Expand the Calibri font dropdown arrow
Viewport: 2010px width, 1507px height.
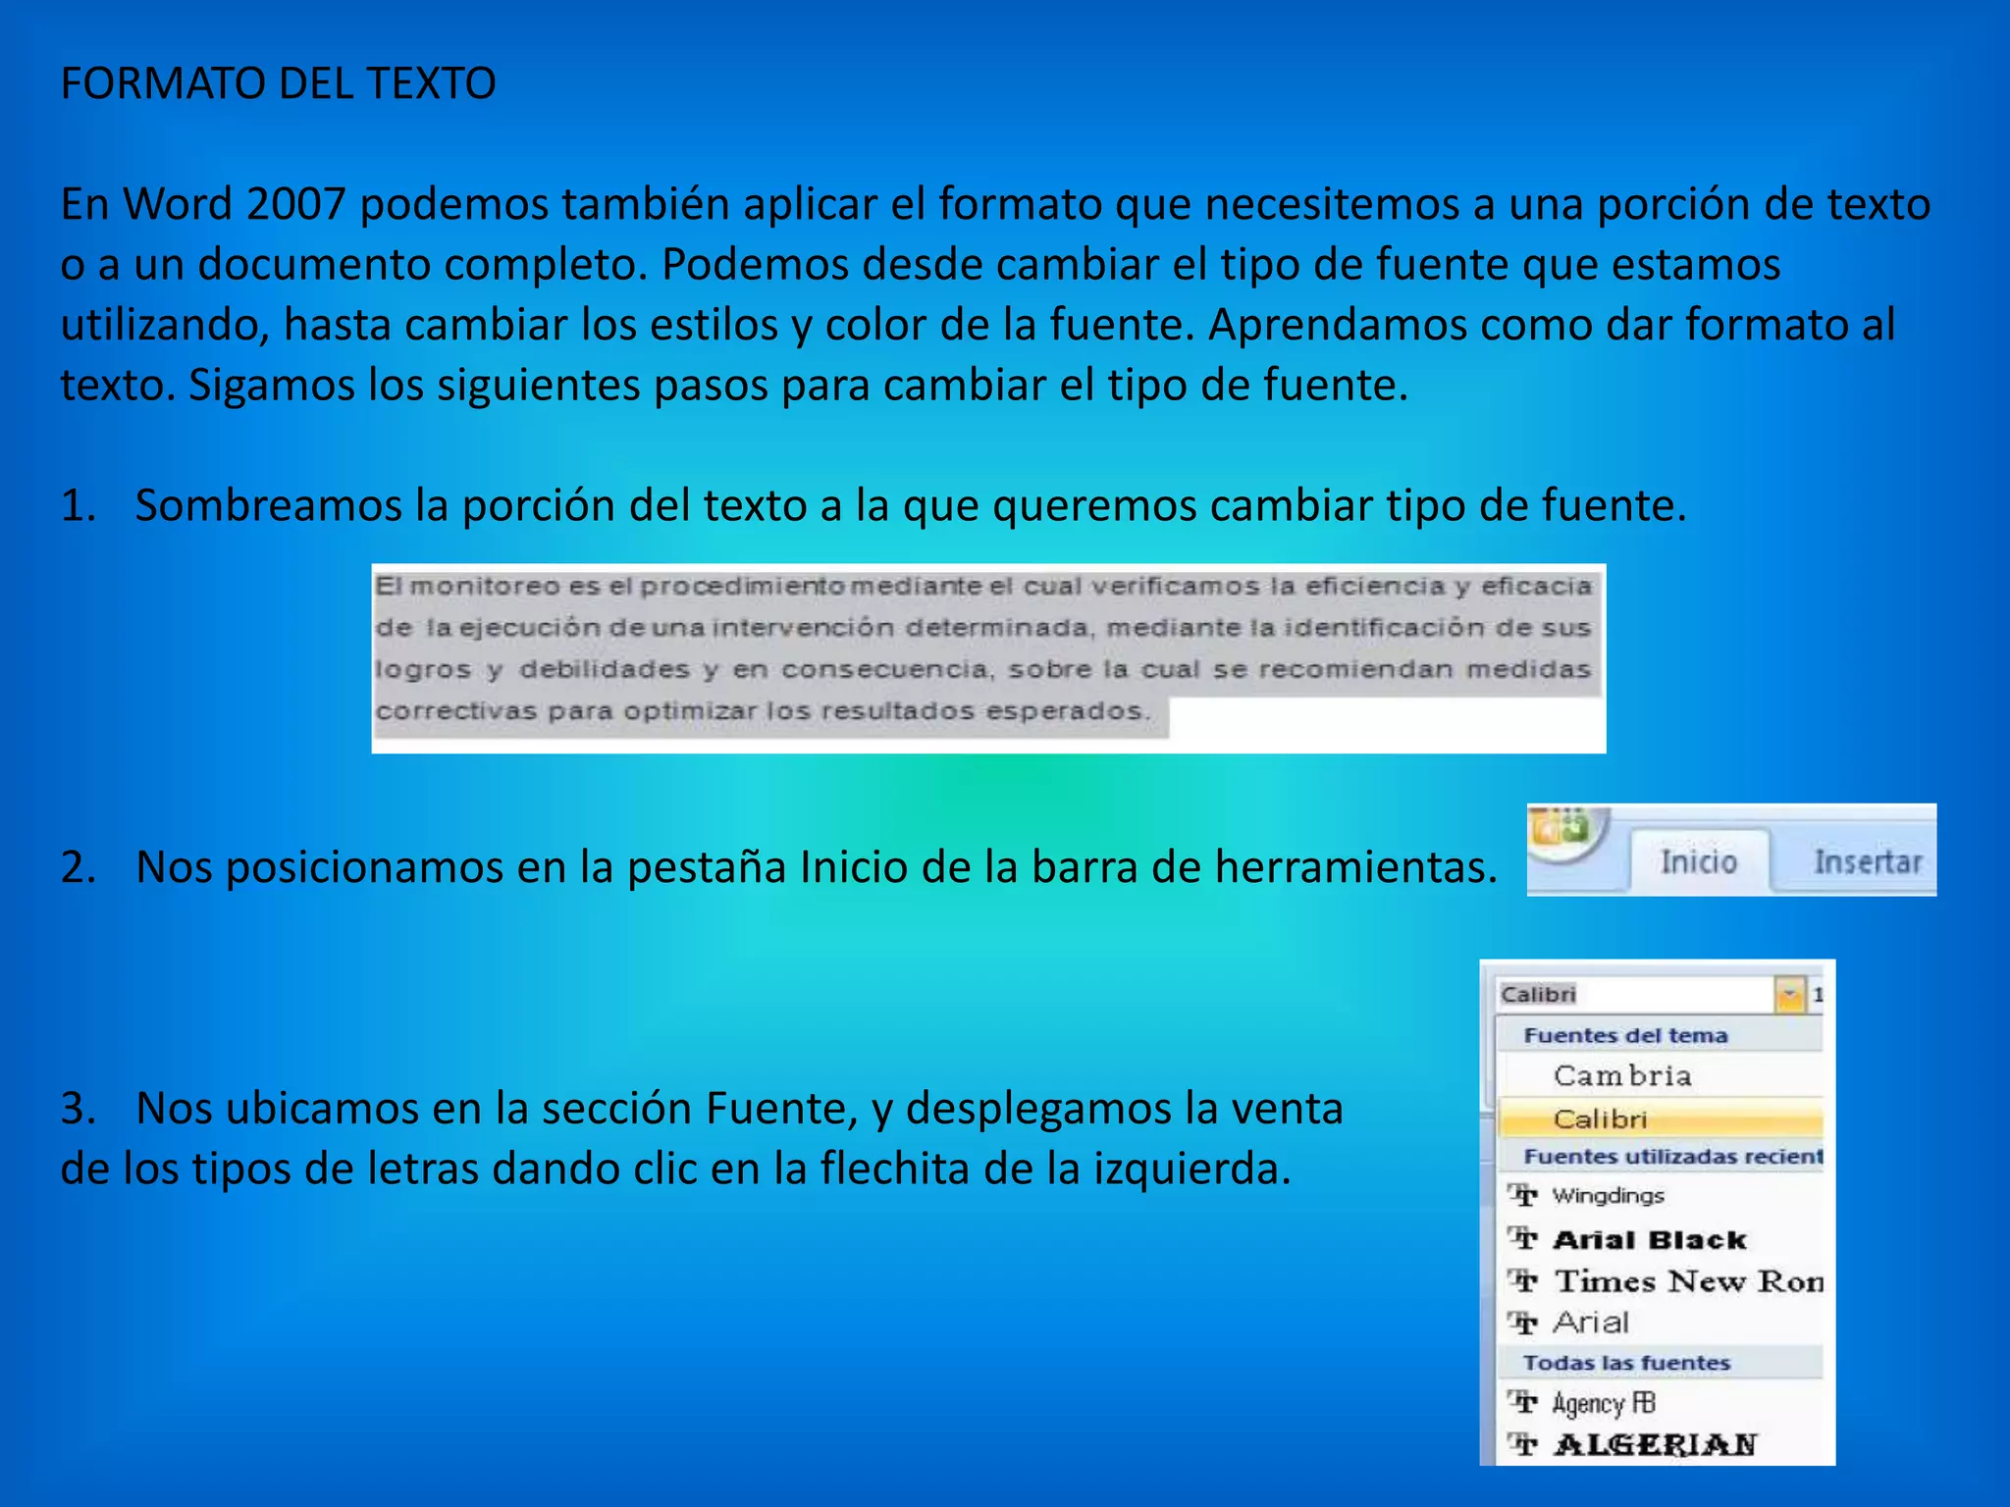(x=1789, y=995)
